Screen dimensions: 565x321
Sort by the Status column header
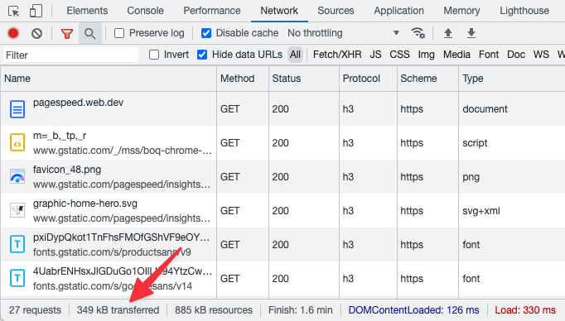(304, 79)
